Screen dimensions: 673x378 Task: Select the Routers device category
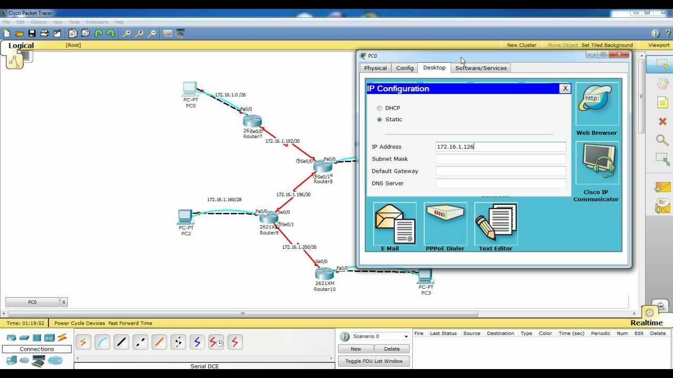tap(11, 338)
